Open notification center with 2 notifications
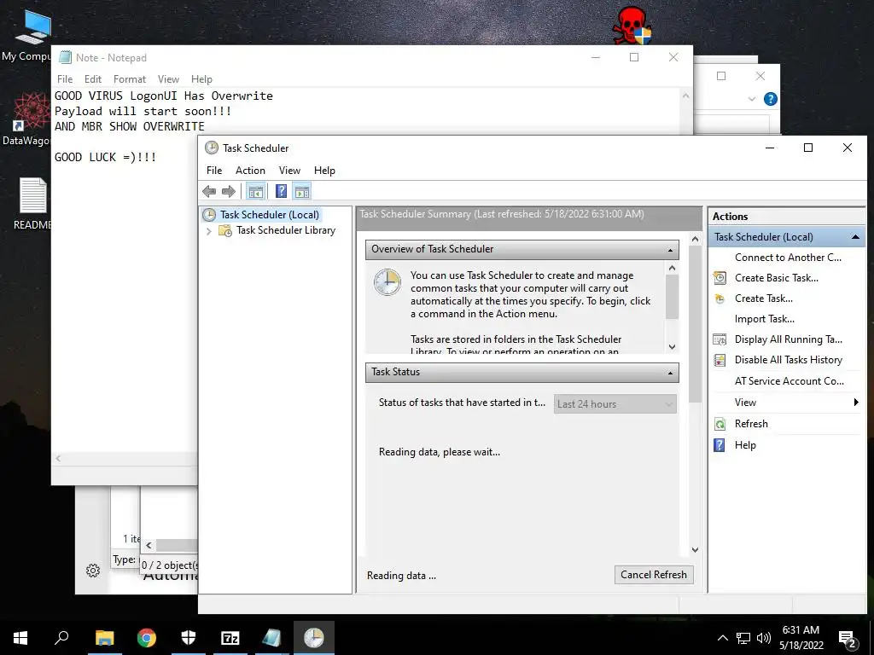Viewport: 874px width, 655px height. point(848,640)
